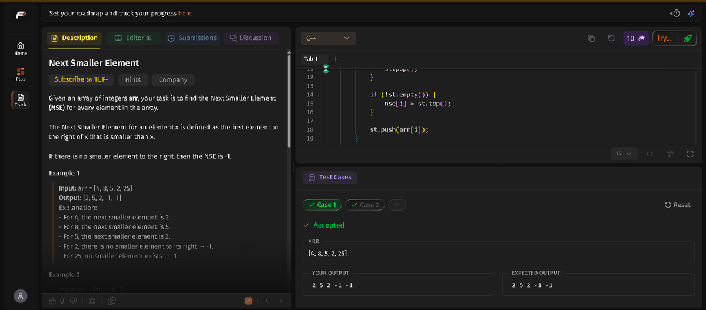Go to Home in the left sidebar
The width and height of the screenshot is (706, 310).
coord(21,49)
